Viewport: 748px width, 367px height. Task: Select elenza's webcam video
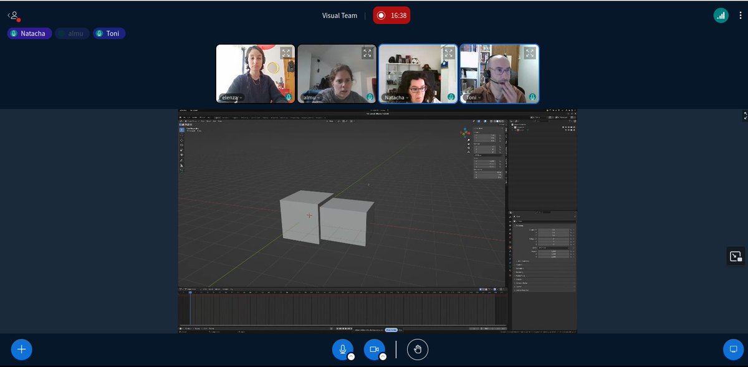point(256,74)
